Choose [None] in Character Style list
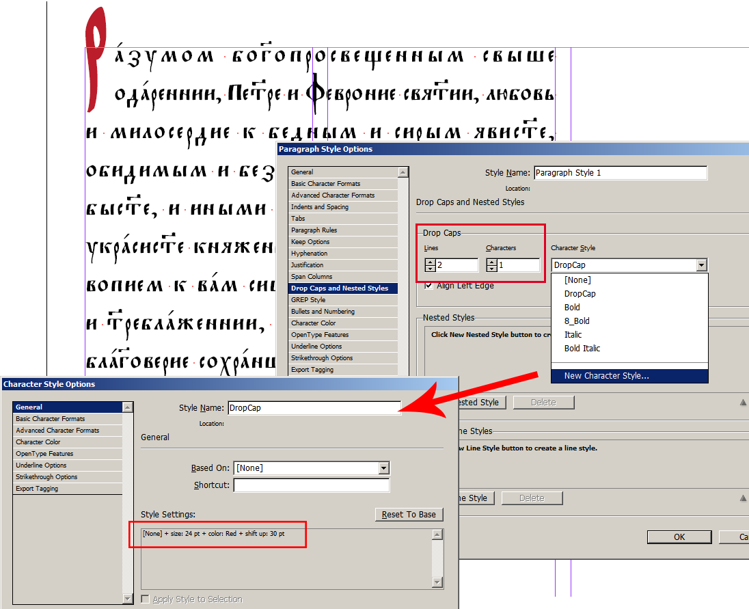 577,280
